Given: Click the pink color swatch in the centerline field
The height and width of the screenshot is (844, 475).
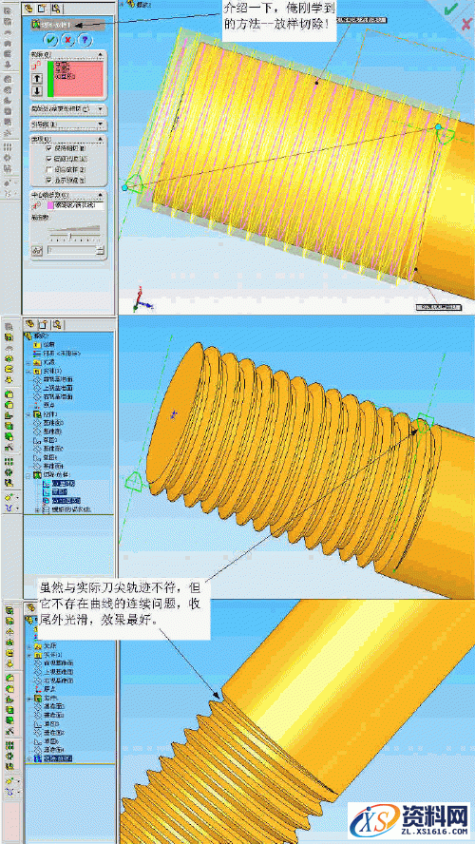Looking at the screenshot, I should 51,206.
